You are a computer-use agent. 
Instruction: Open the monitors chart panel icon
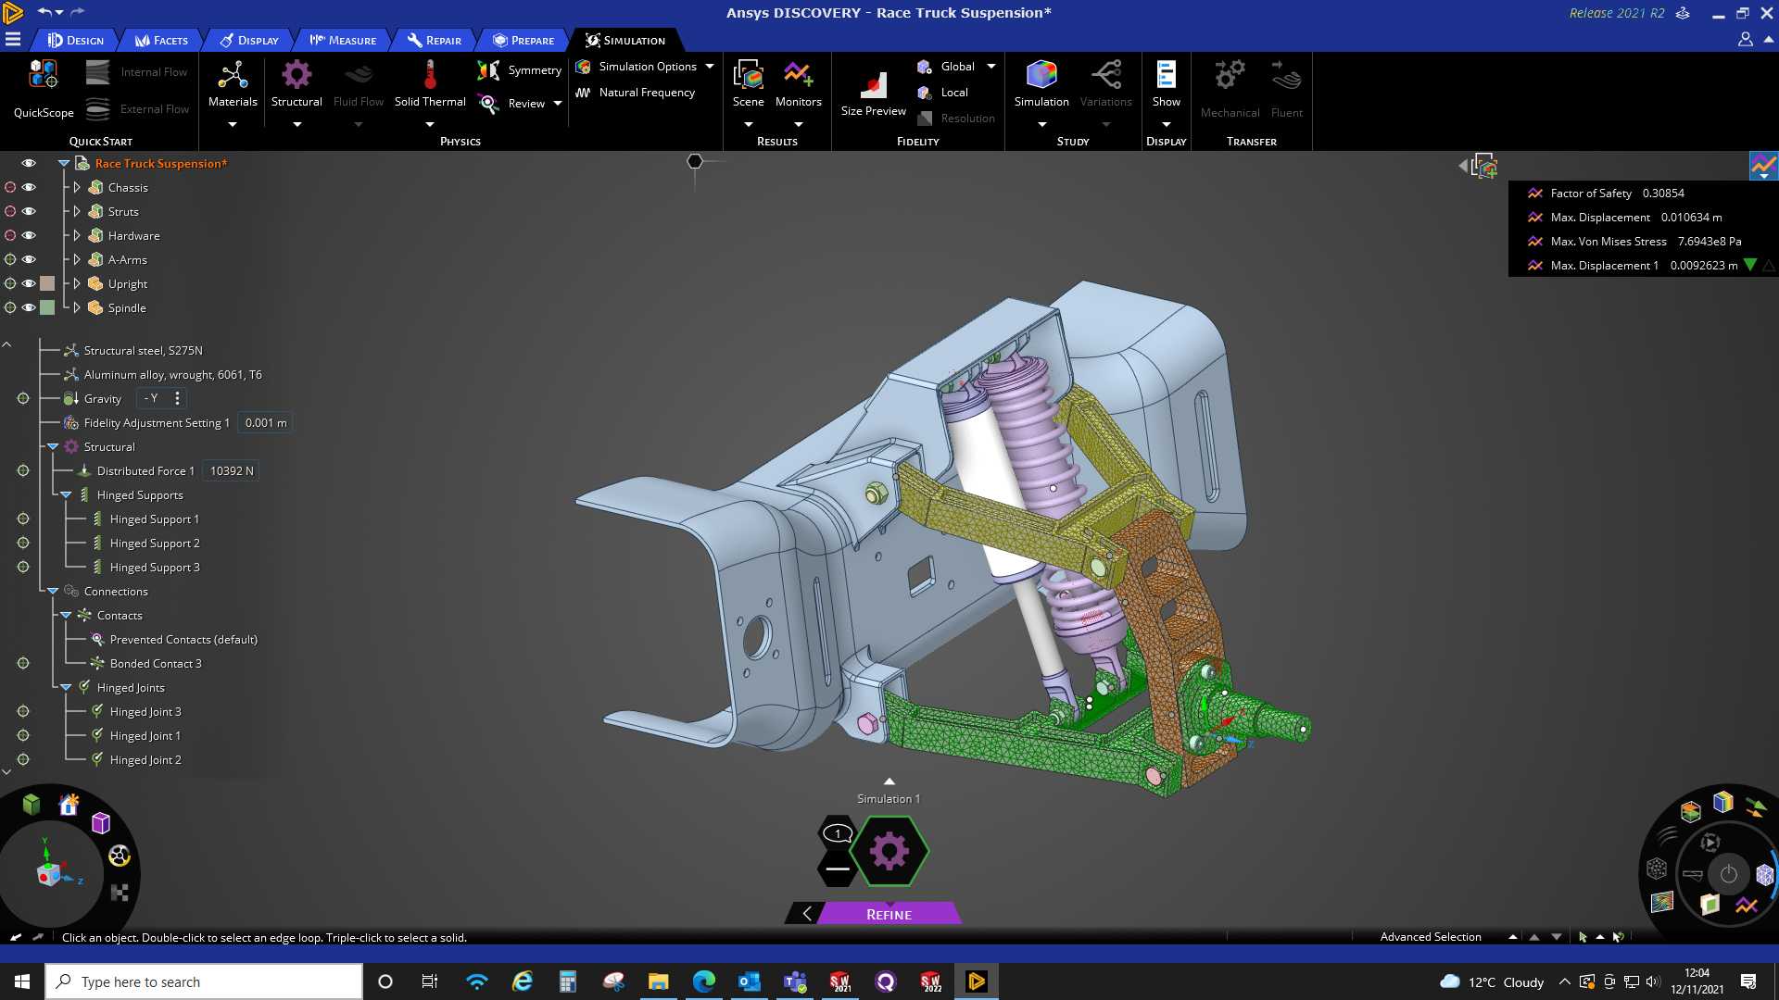point(1763,166)
